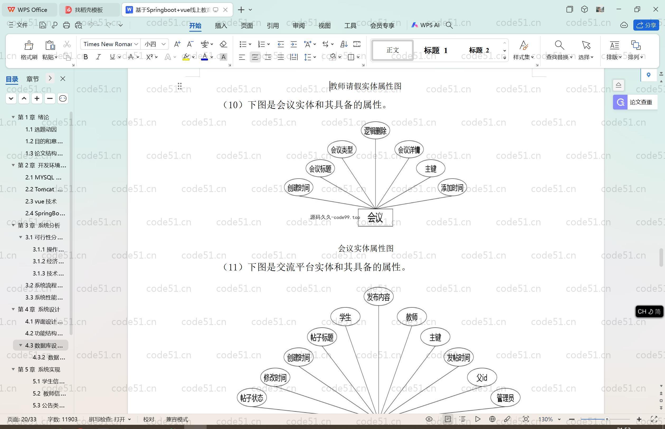
Task: Click the increase indent icon
Action: pyautogui.click(x=294, y=44)
